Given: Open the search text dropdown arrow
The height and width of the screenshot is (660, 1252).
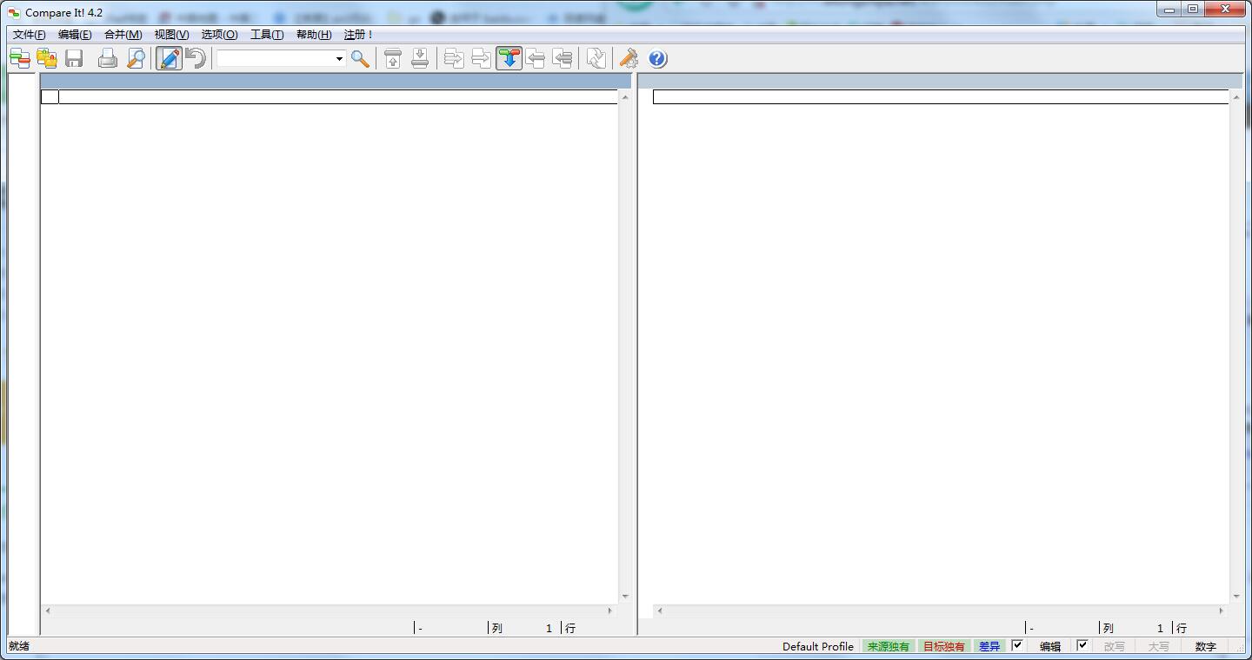Looking at the screenshot, I should point(339,58).
